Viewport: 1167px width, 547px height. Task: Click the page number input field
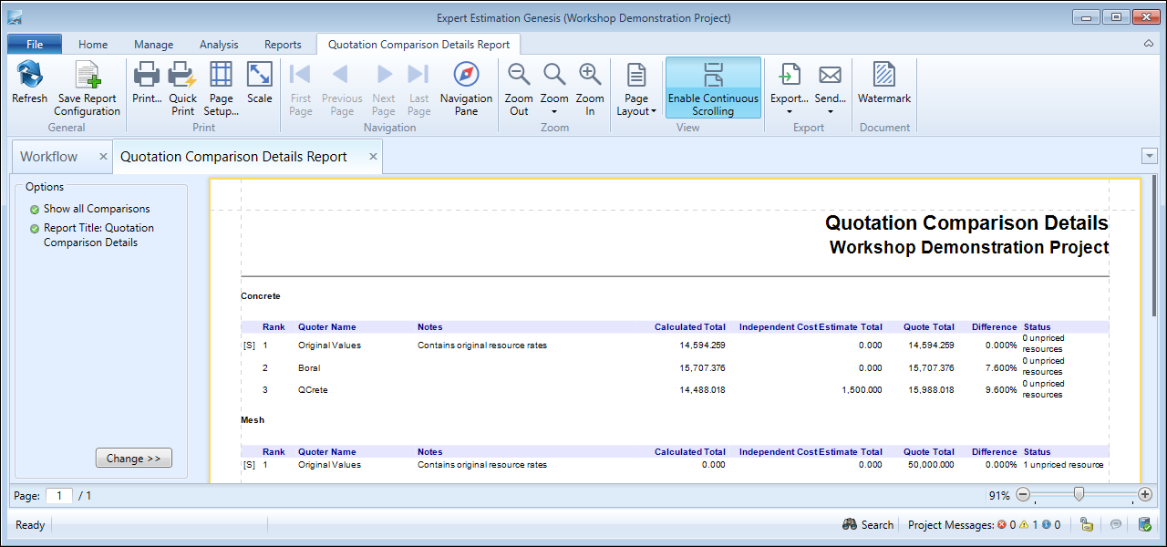point(59,496)
